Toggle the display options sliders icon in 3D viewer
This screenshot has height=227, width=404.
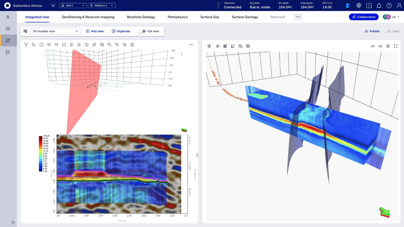209,46
